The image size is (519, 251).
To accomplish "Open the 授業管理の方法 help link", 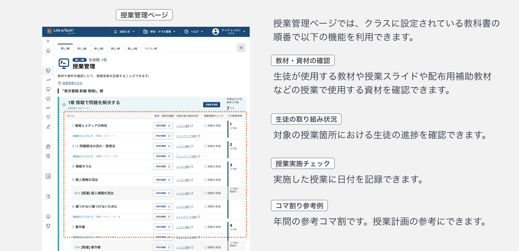I will (72, 83).
